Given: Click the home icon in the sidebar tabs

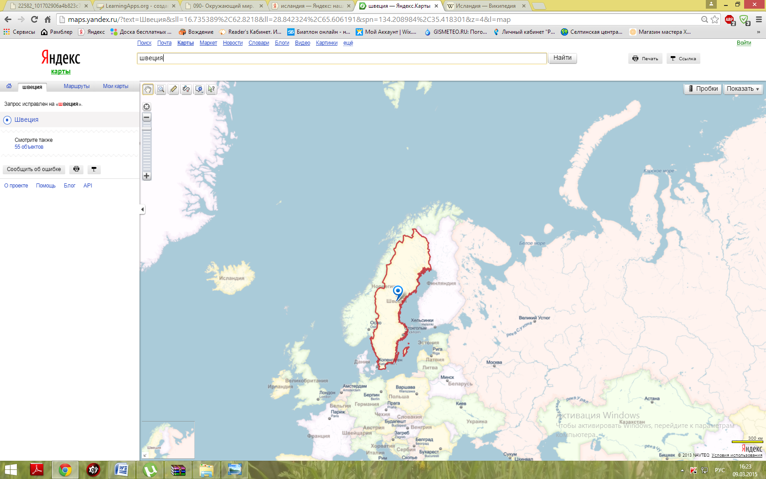Looking at the screenshot, I should point(9,86).
